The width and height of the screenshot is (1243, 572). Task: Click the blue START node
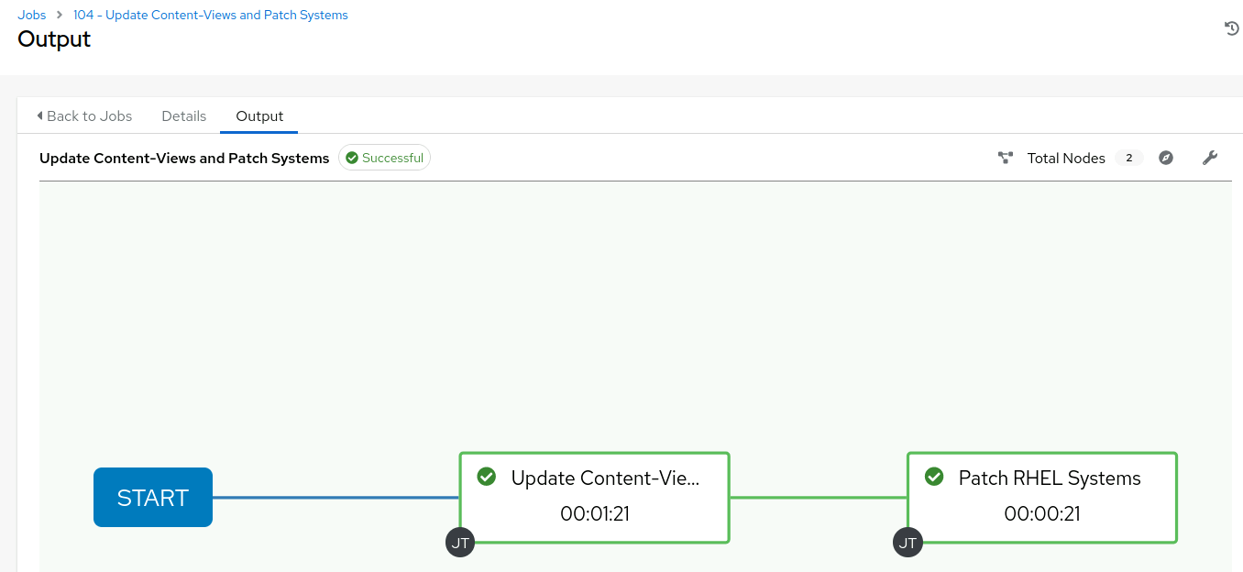[153, 498]
